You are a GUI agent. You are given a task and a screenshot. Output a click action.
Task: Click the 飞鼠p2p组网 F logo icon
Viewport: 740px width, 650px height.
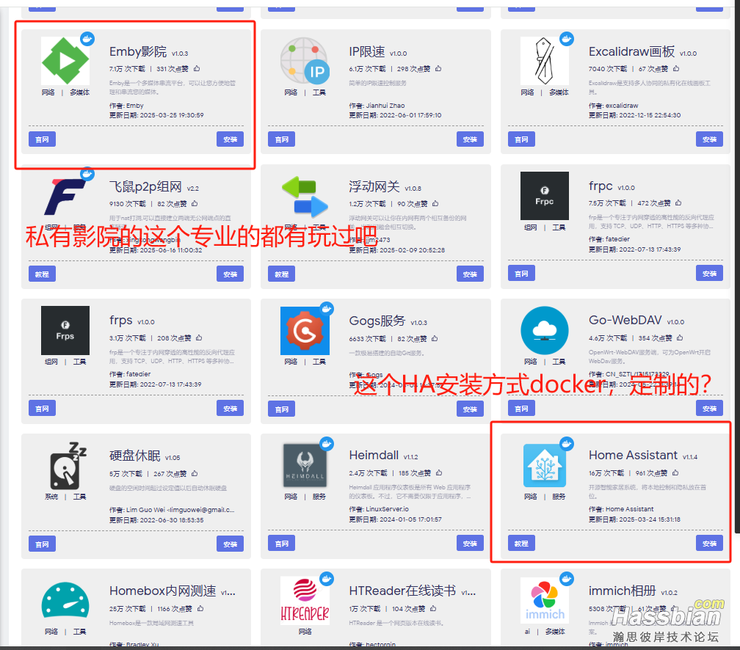[x=65, y=196]
